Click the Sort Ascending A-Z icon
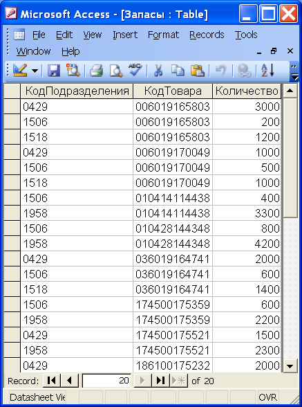The height and width of the screenshot is (407, 302). (267, 71)
